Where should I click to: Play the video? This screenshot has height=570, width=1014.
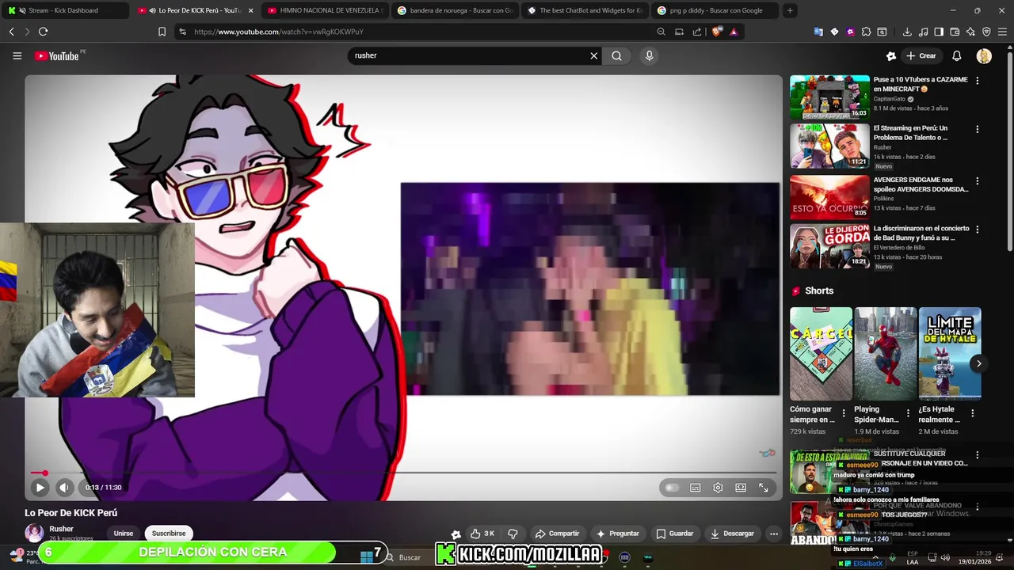pyautogui.click(x=40, y=488)
